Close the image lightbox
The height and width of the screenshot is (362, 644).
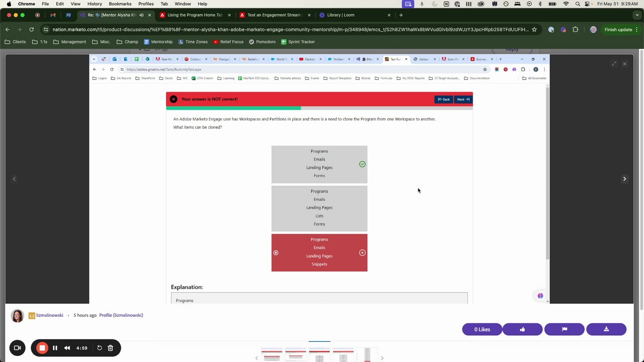624,64
